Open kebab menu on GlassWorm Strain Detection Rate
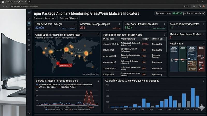This screenshot has height=116, width=207. pos(164,24)
